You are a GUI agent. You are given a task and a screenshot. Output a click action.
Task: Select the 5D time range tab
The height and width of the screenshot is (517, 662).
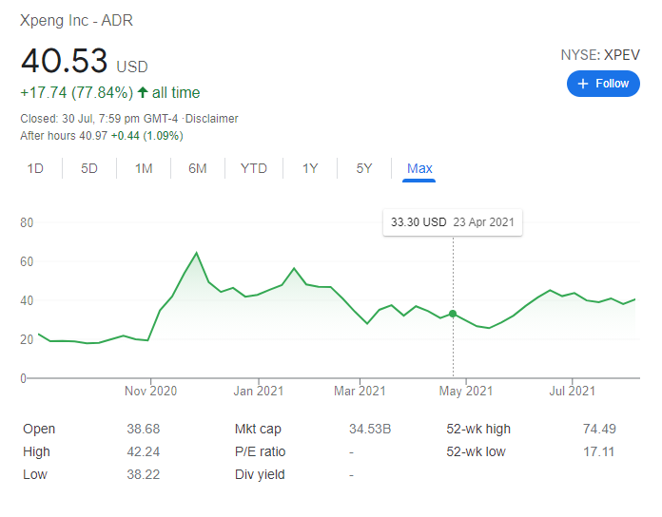89,168
